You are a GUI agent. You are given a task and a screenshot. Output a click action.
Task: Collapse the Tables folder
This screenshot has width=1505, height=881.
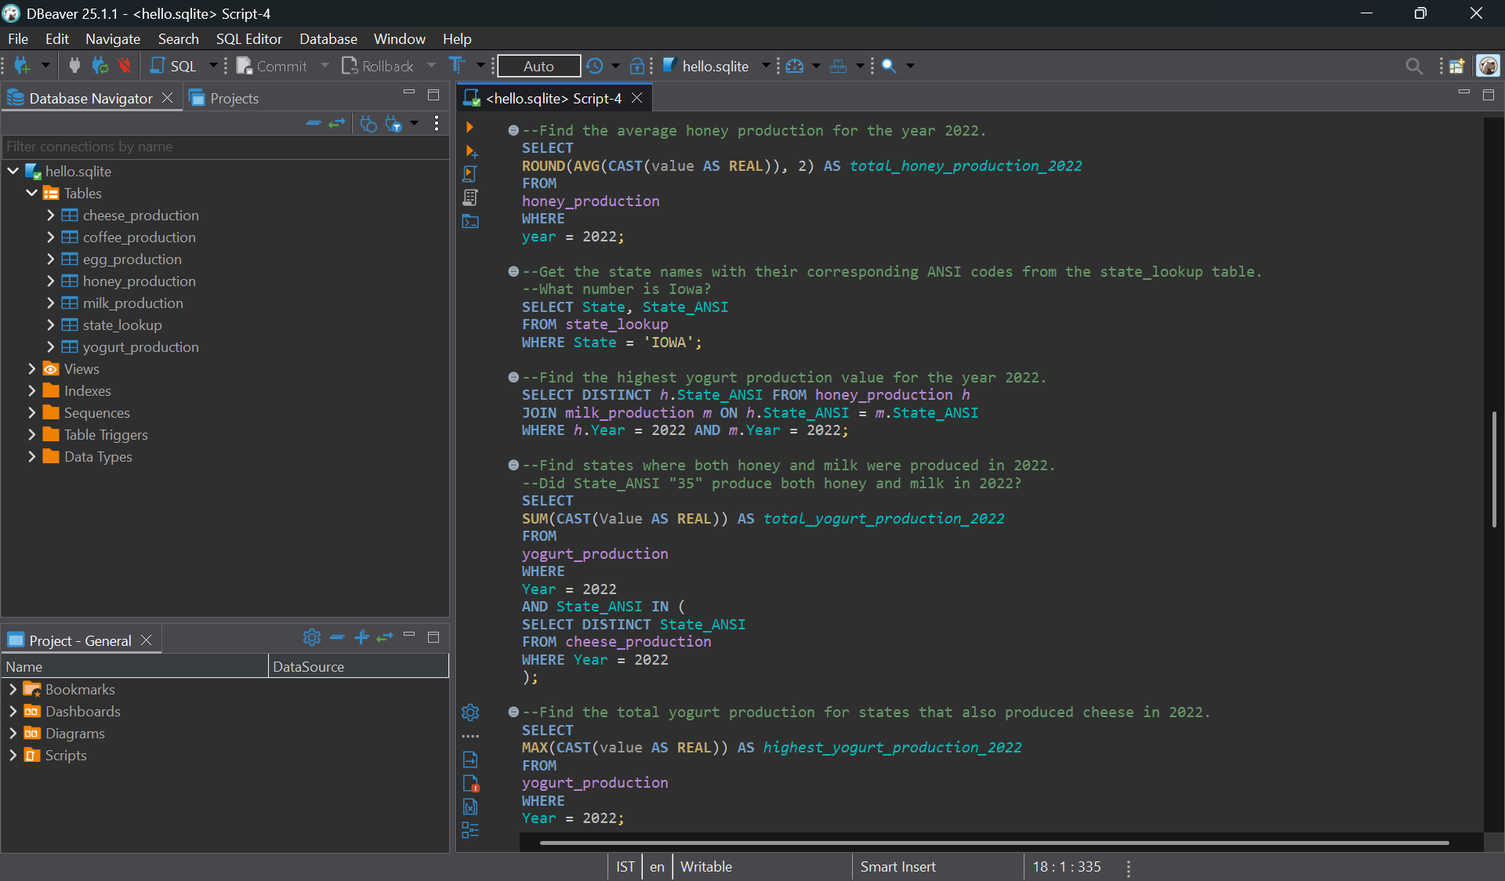31,193
